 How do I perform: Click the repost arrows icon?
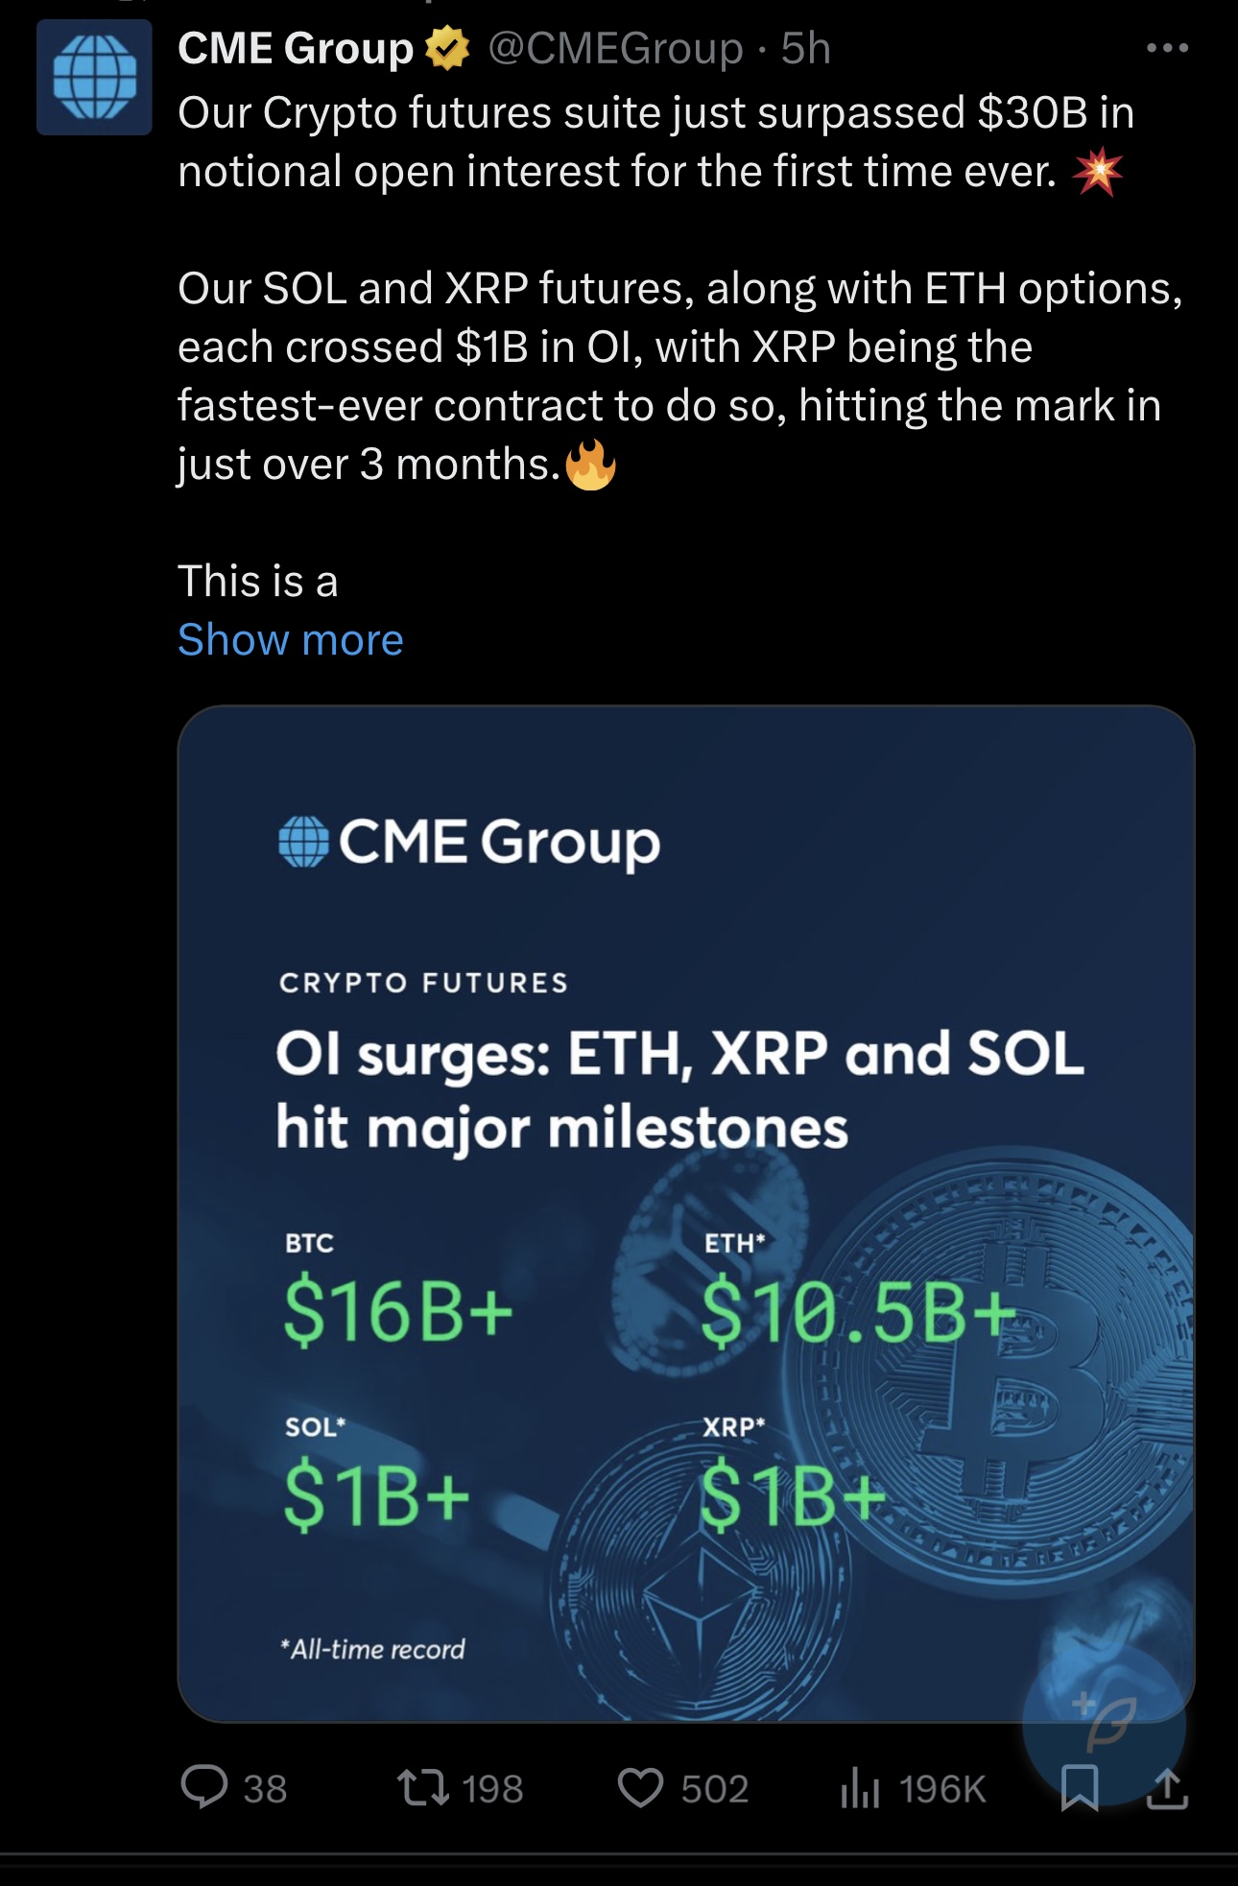click(x=423, y=1787)
